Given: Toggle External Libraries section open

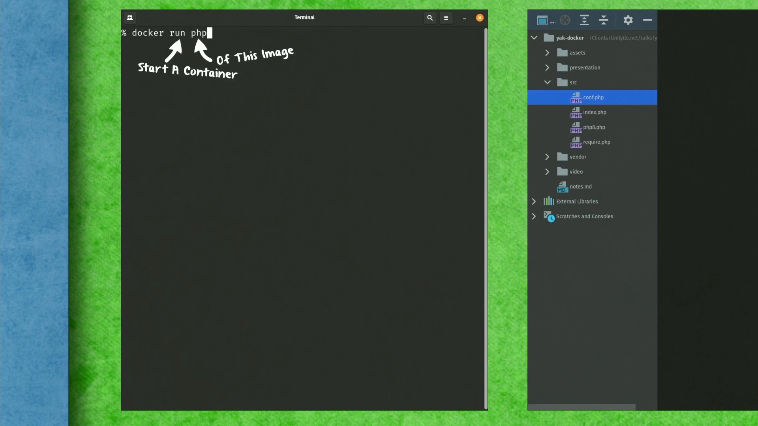Looking at the screenshot, I should pos(534,201).
